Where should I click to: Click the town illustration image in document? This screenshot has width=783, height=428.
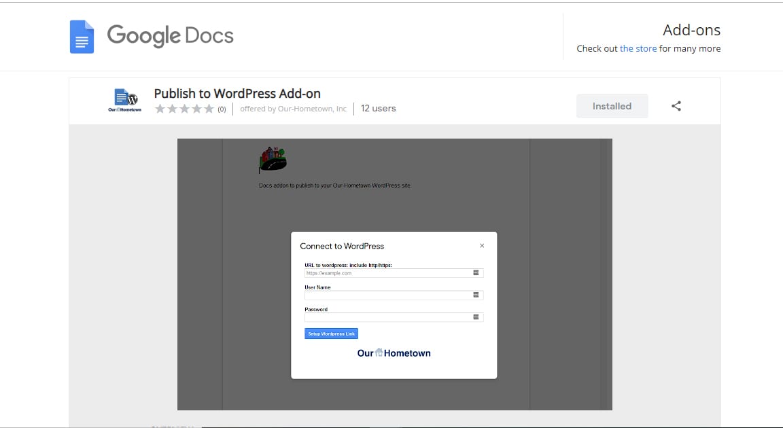(273, 160)
